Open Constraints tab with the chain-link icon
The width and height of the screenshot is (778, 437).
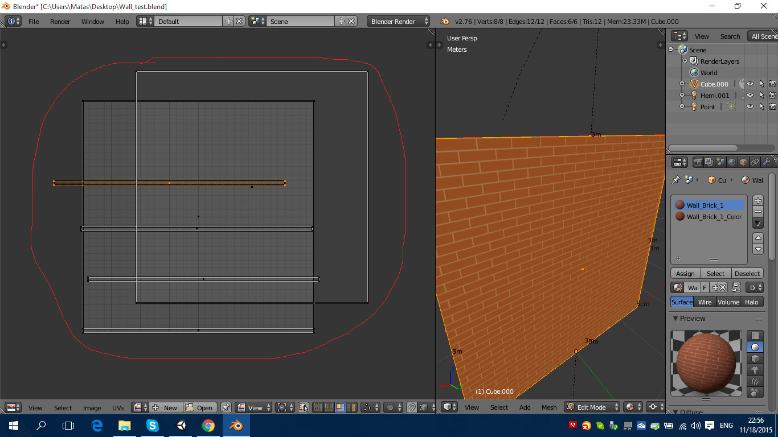pyautogui.click(x=755, y=162)
